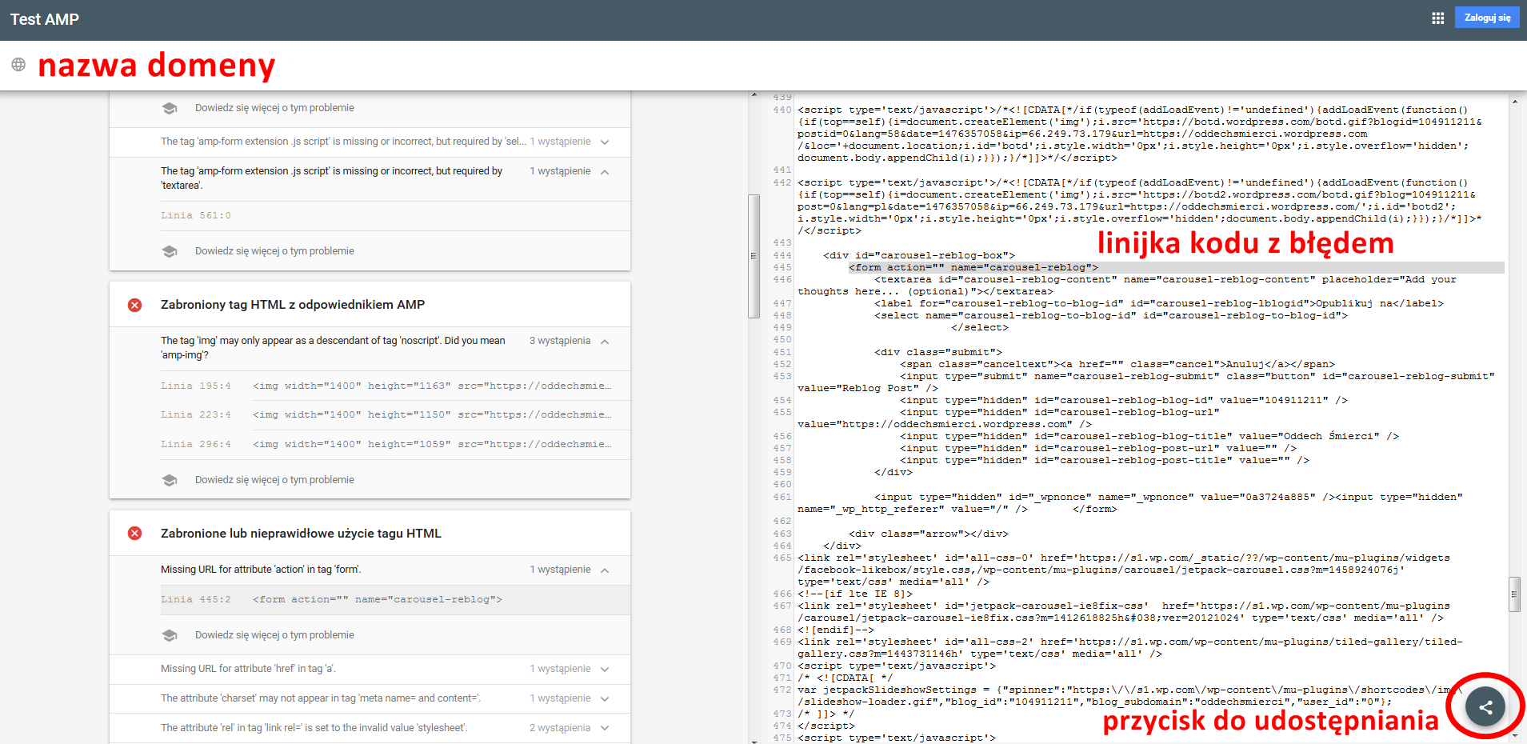
Task: Click code panel scroll-up arrow
Action: (1514, 102)
